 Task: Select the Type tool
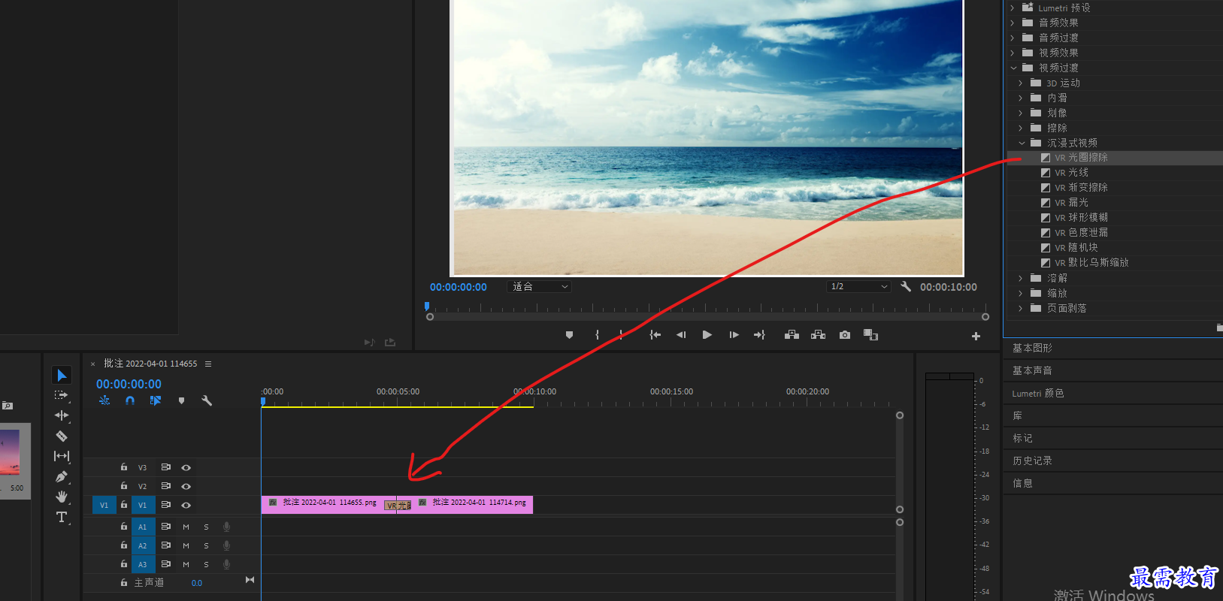62,517
